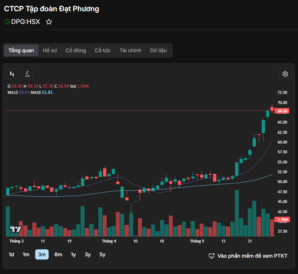Click the red 68.00 current price label
Image resolution: width=298 pixels, height=274 pixels.
coord(282,111)
